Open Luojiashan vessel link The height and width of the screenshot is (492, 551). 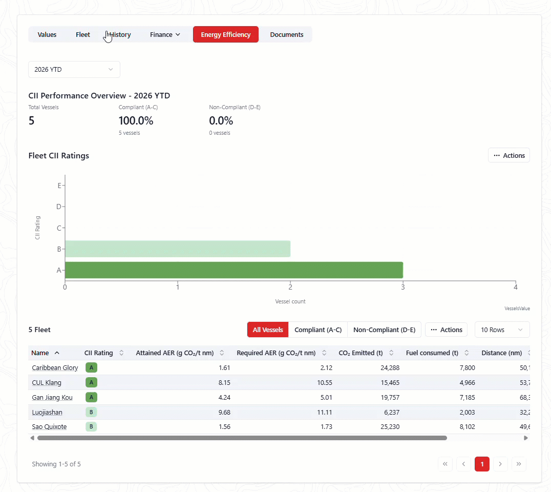click(47, 412)
